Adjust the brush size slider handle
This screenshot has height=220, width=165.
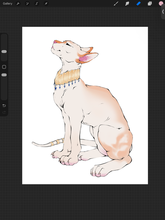point(4,51)
